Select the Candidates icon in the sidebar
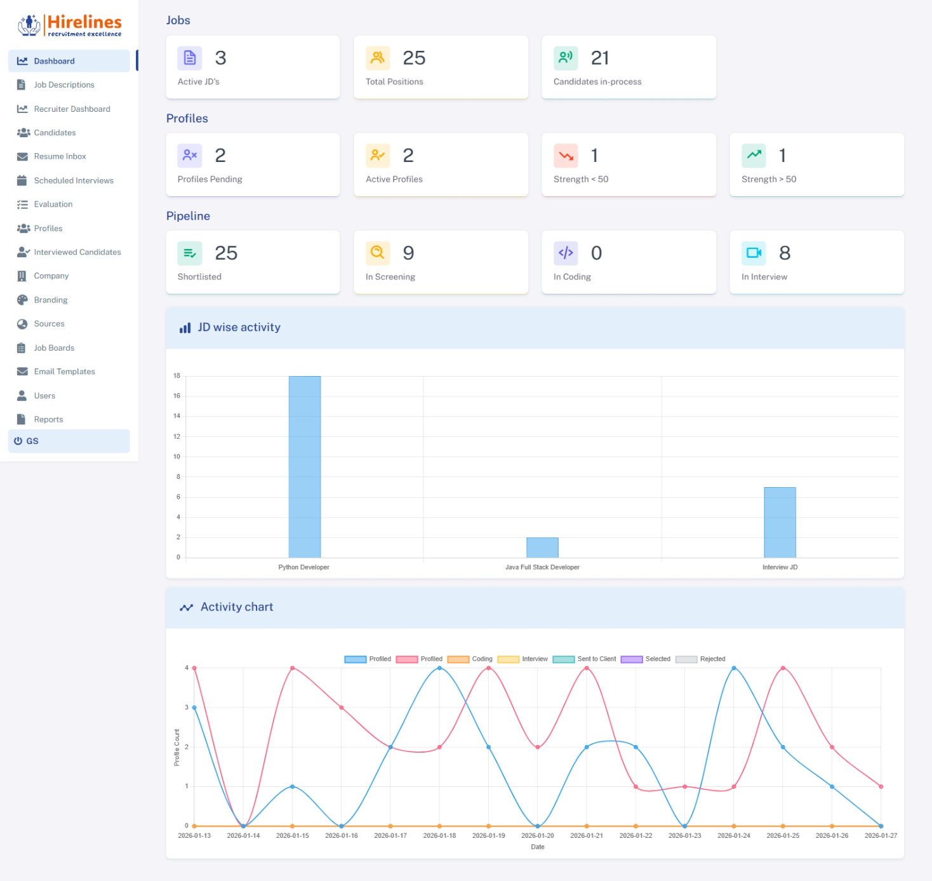This screenshot has height=881, width=932. pyautogui.click(x=23, y=132)
